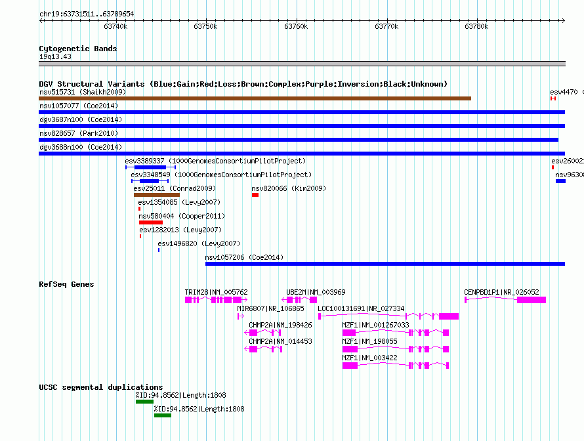Click the 19q13.43 cytogenetic band bar

pos(302,64)
